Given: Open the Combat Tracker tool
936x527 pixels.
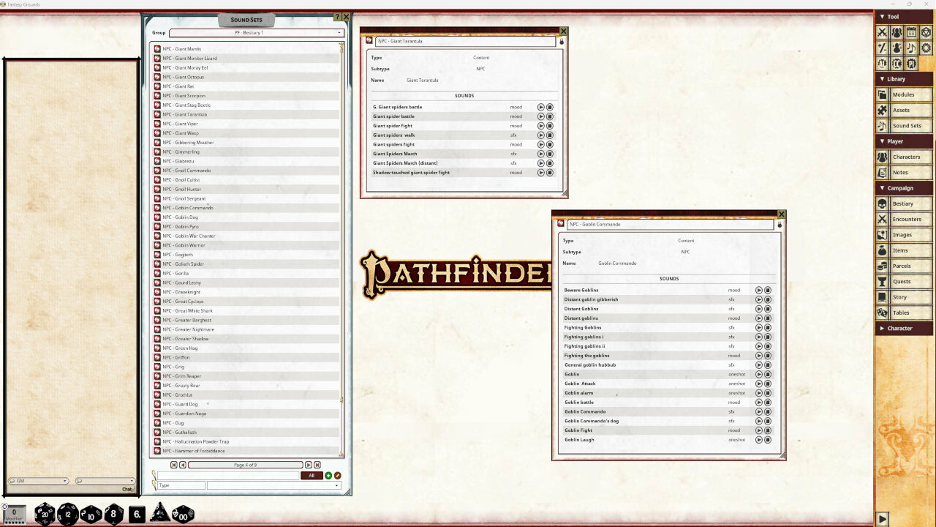Looking at the screenshot, I should (x=881, y=32).
